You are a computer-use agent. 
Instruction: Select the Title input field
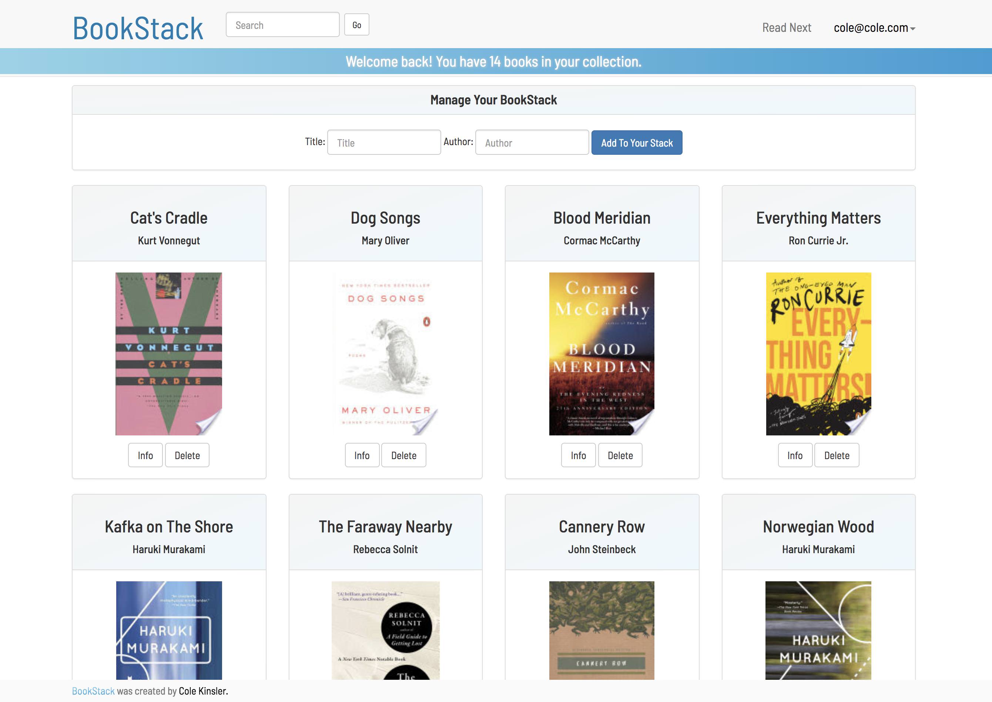384,142
